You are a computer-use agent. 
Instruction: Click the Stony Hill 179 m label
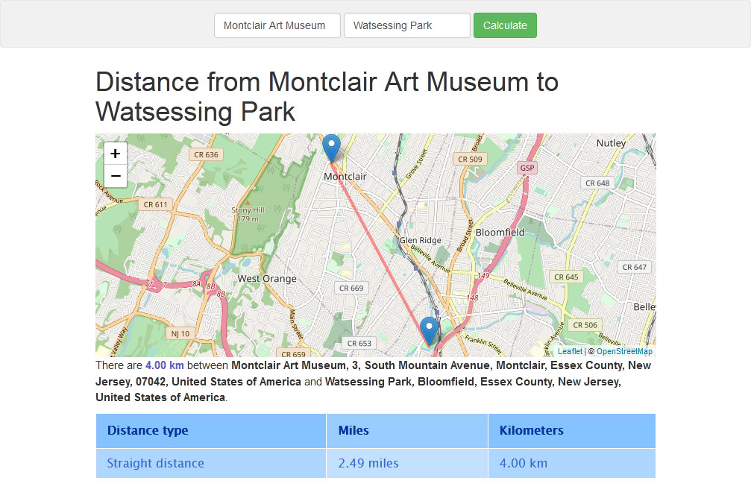tap(248, 215)
